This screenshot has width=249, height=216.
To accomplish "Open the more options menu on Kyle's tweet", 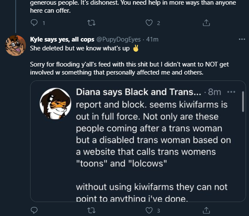I will click(242, 39).
